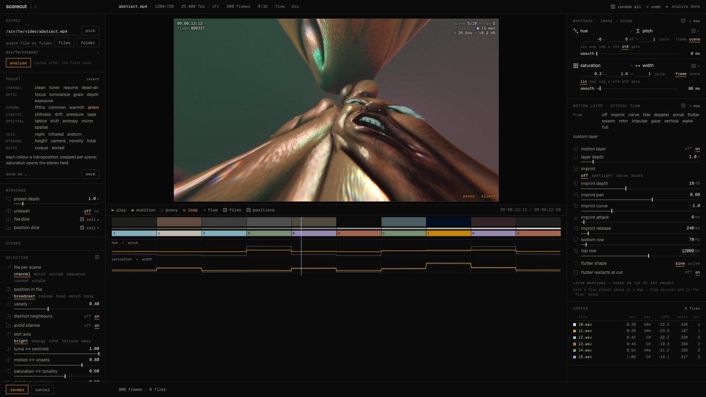
Task: Choose spotlight imprint mode
Action: point(602,175)
